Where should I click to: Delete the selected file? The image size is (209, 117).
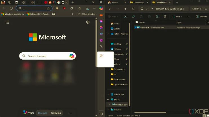pos(165,17)
